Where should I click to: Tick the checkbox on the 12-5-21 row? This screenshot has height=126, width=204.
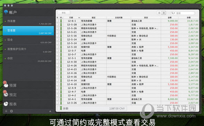[57, 32]
